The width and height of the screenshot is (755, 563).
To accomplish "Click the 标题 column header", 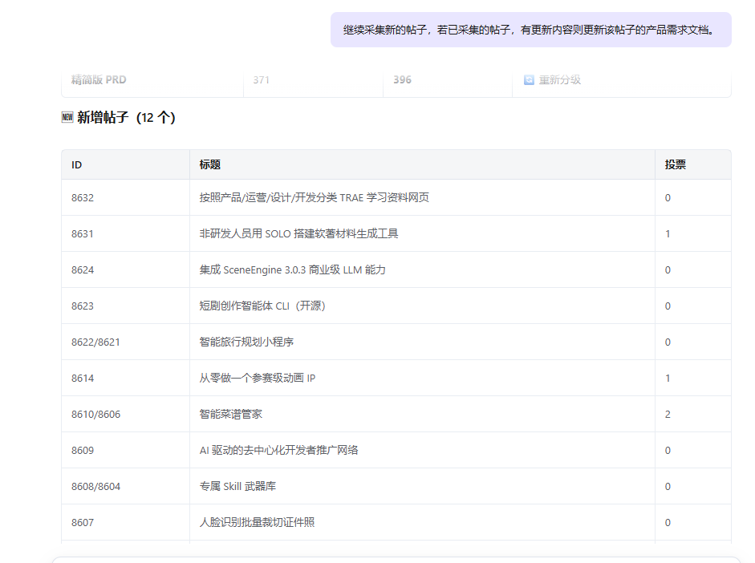I will pyautogui.click(x=210, y=165).
